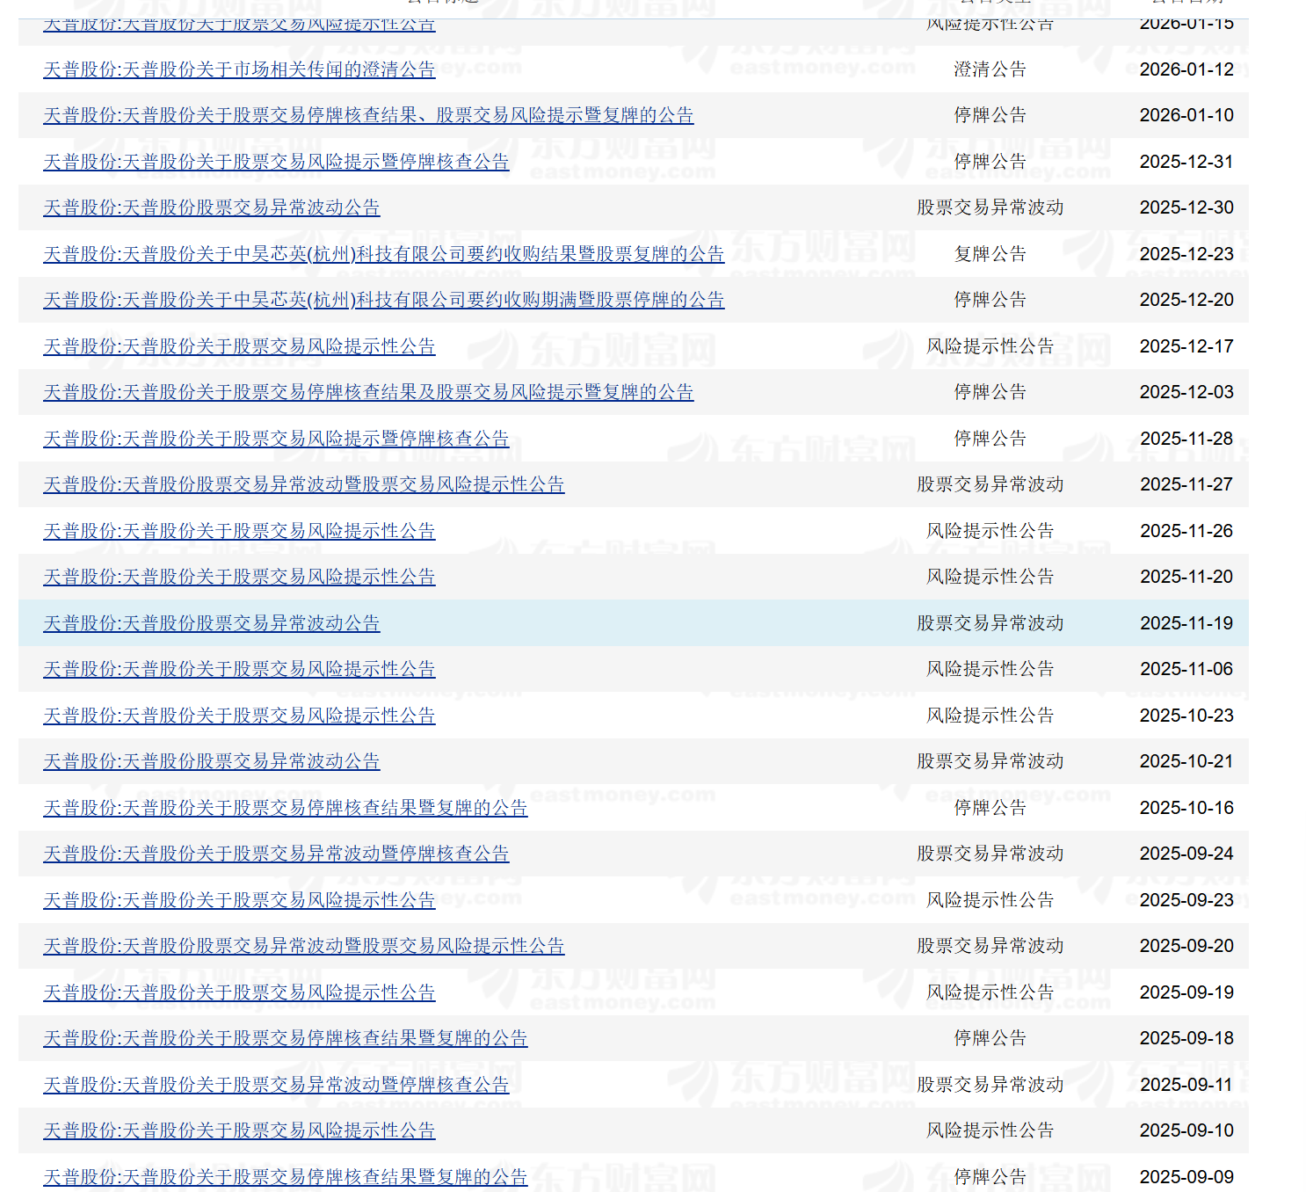This screenshot has width=1306, height=1192.
Task: Click the date 2025-12-20
Action: [x=1186, y=300]
